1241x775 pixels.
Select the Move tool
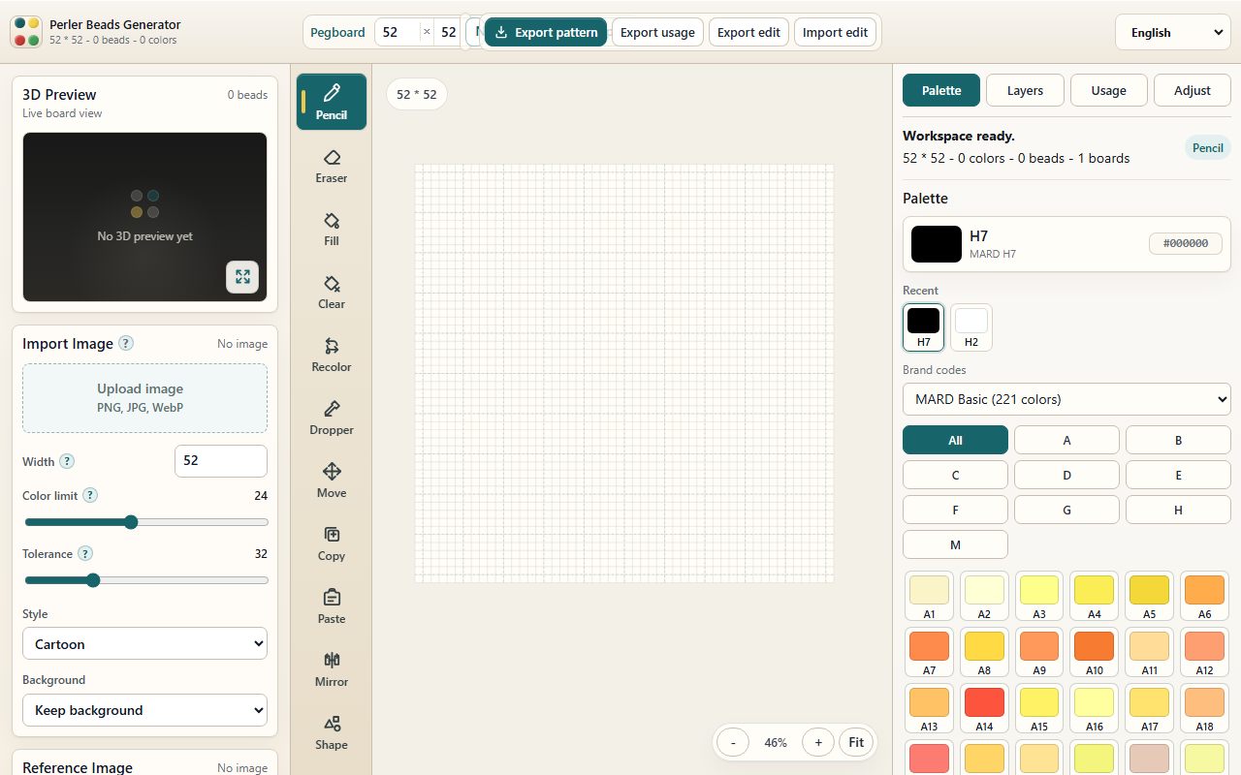point(332,480)
